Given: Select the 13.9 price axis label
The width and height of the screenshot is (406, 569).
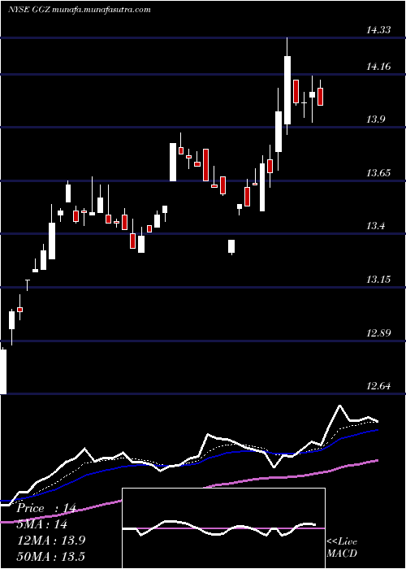Looking at the screenshot, I should (x=375, y=119).
